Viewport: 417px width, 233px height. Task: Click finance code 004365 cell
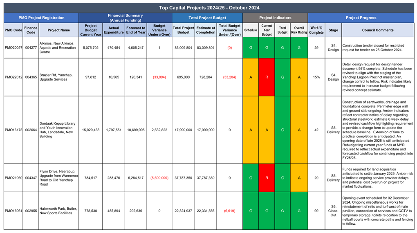tap(31, 77)
